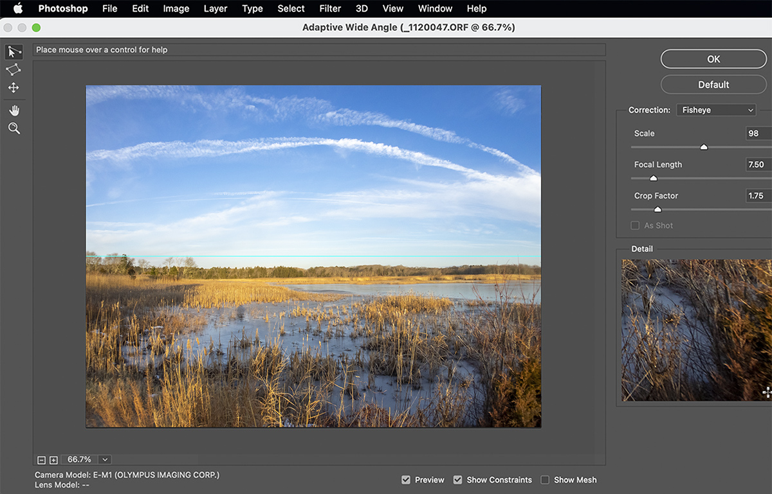Click the Scale value input field
The height and width of the screenshot is (494, 772).
758,134
